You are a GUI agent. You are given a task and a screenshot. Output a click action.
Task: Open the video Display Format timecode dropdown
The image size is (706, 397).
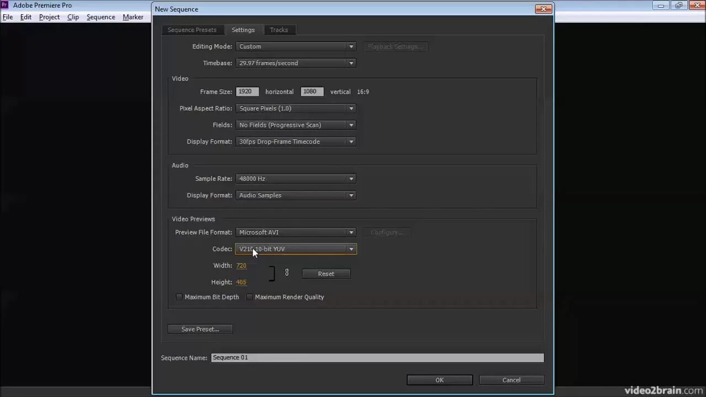[x=296, y=141]
